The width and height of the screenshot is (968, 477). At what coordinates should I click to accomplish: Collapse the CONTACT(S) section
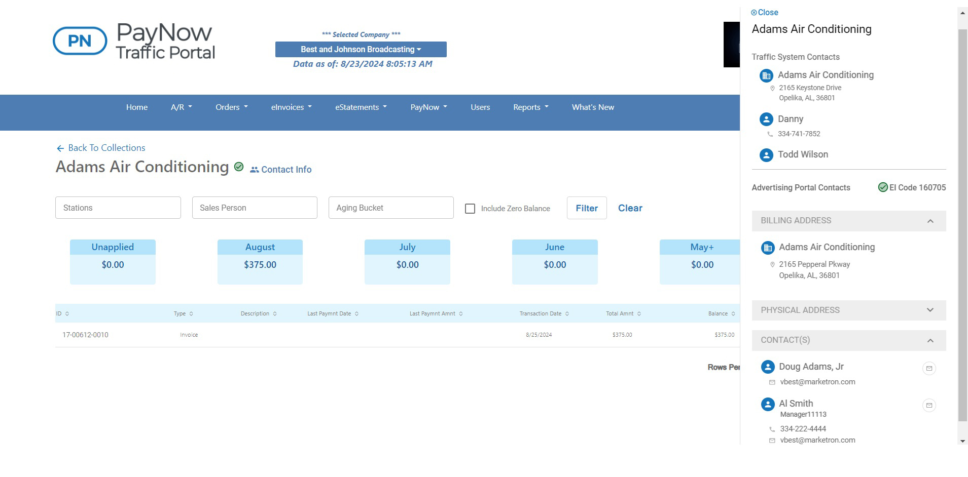pyautogui.click(x=849, y=340)
